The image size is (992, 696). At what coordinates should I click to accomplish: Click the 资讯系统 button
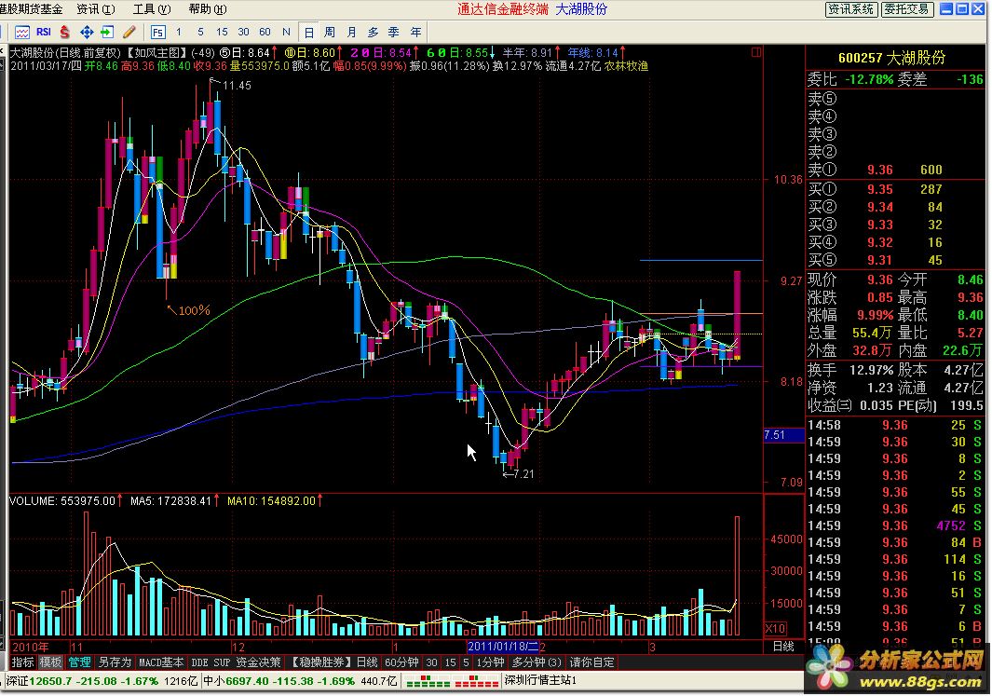tap(851, 9)
